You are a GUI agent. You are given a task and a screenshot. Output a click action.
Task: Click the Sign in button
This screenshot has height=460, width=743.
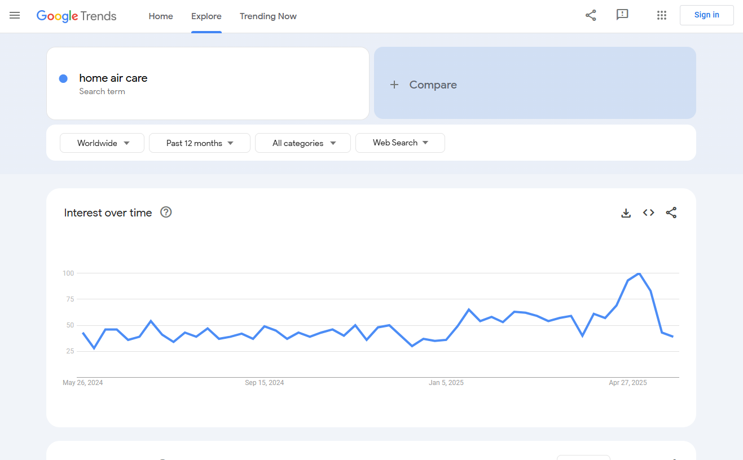(706, 15)
